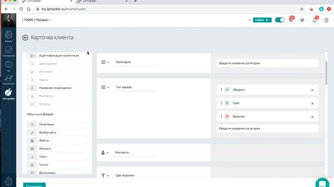Open red color picker for Визитка
334x187 pixels.
(227, 116)
